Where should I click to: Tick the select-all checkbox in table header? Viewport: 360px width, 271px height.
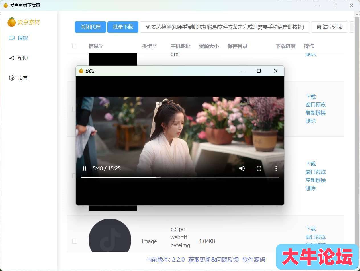75,46
